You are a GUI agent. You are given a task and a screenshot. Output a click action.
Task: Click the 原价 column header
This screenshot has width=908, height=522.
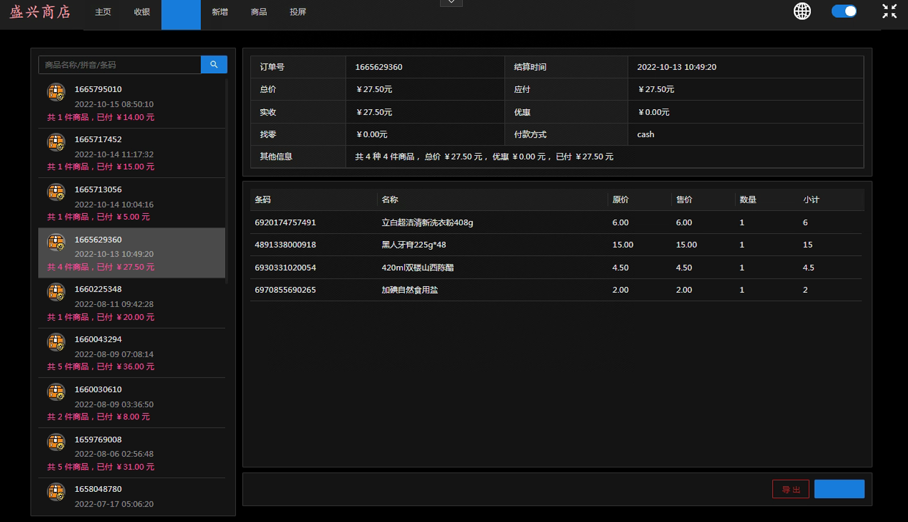(620, 200)
